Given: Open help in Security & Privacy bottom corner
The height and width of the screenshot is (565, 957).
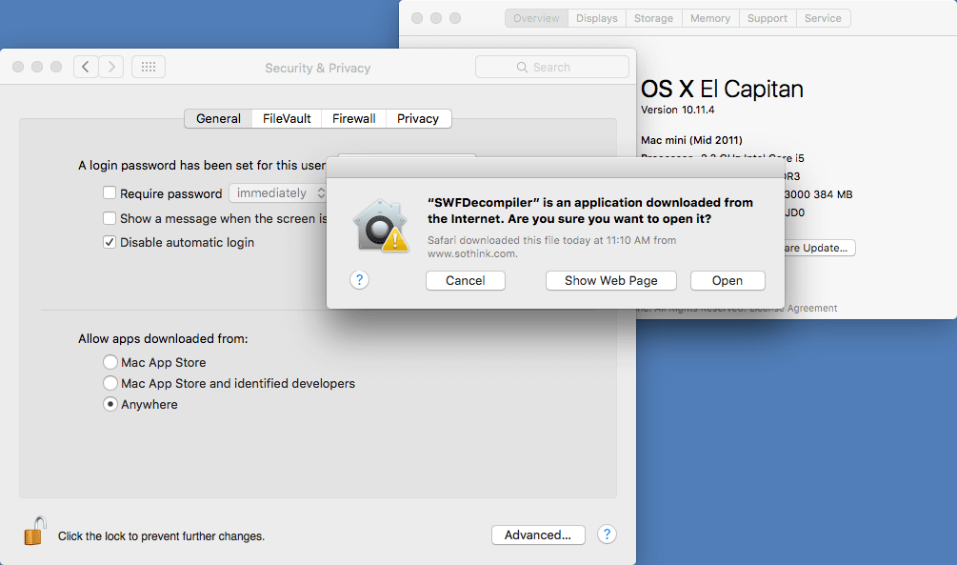Looking at the screenshot, I should [x=607, y=535].
